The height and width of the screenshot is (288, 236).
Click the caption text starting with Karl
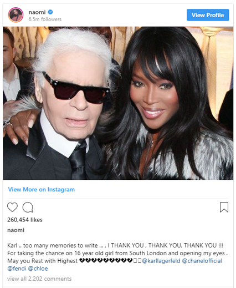pyautogui.click(x=117, y=257)
